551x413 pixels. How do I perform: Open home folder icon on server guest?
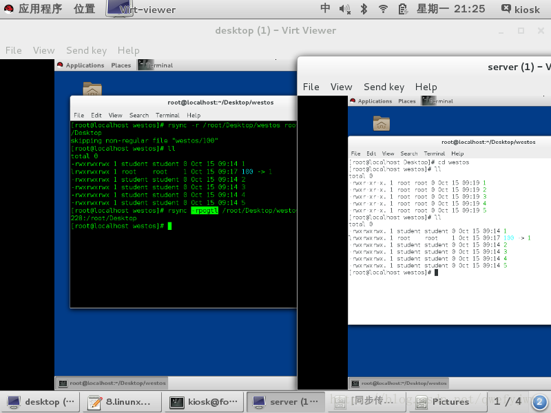(382, 123)
